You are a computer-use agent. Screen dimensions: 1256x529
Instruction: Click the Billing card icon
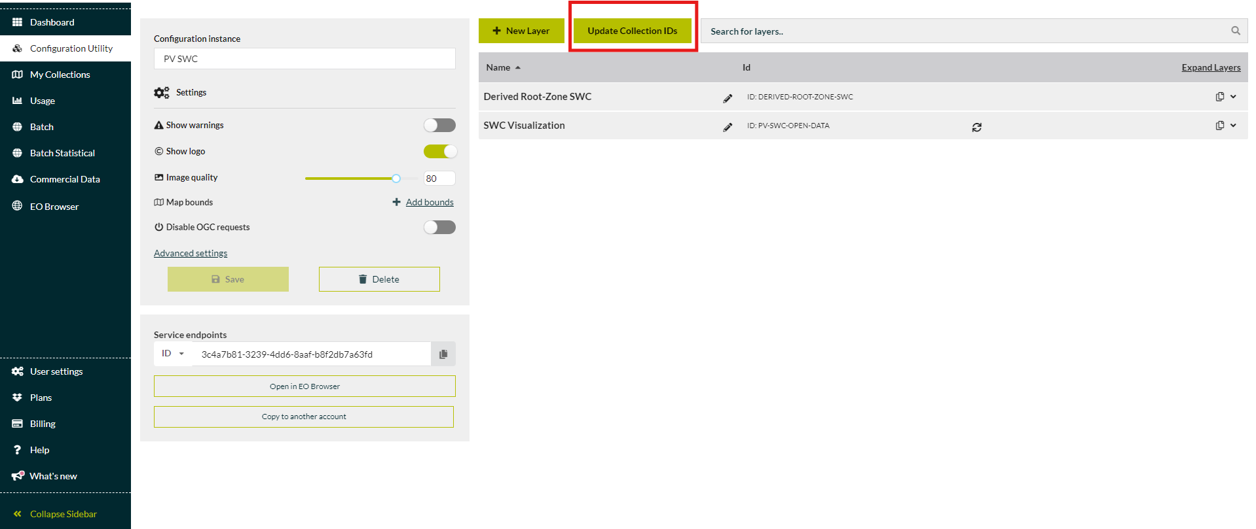point(18,424)
